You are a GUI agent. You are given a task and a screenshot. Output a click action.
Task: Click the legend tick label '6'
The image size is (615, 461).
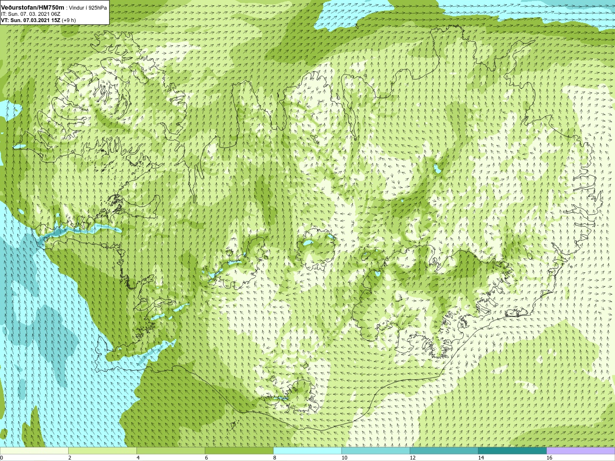click(206, 458)
